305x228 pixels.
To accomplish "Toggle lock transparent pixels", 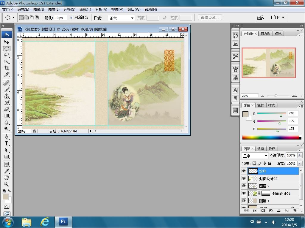I will [254, 164].
